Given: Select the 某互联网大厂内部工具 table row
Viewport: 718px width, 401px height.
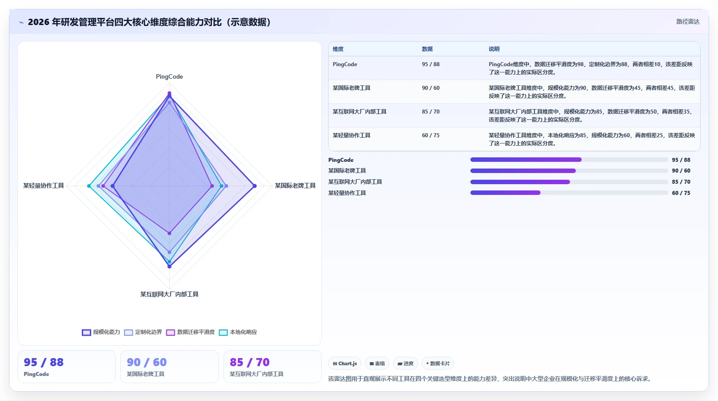Looking at the screenshot, I should pyautogui.click(x=514, y=115).
